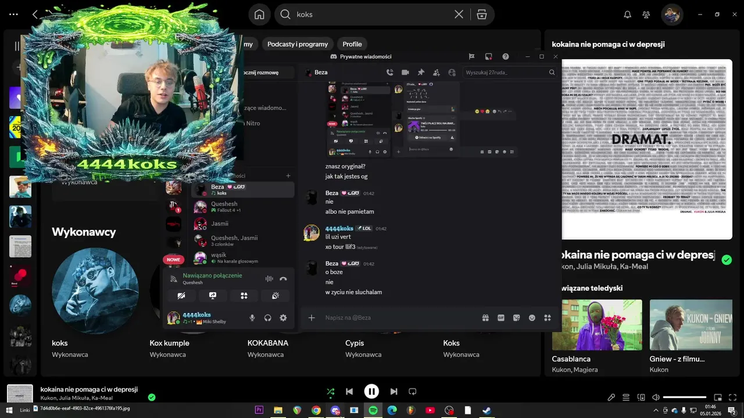
Task: Toggle Spotify repeat
Action: pos(412,392)
